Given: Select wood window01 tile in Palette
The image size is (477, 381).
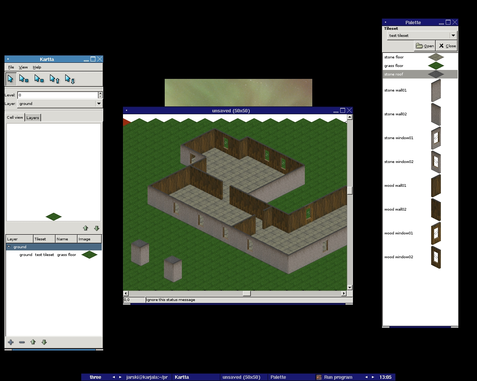Looking at the screenshot, I should pyautogui.click(x=436, y=233).
